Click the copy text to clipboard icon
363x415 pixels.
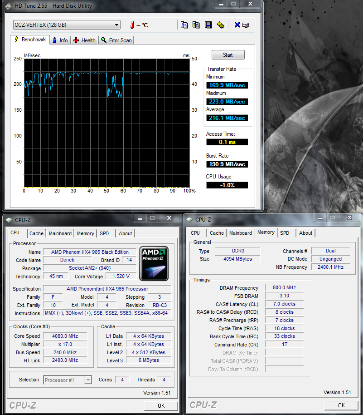click(x=184, y=25)
